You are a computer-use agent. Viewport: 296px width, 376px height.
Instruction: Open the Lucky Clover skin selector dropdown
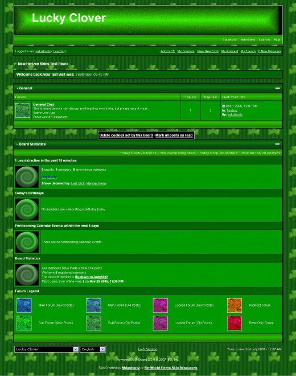[x=46, y=349]
